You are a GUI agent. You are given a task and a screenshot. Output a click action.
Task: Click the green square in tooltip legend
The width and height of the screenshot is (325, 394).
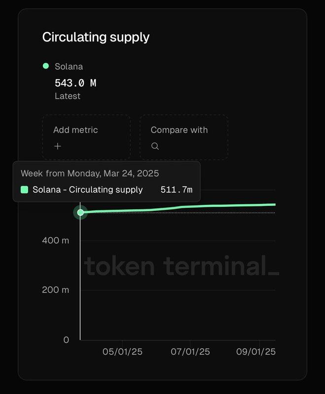pyautogui.click(x=24, y=190)
